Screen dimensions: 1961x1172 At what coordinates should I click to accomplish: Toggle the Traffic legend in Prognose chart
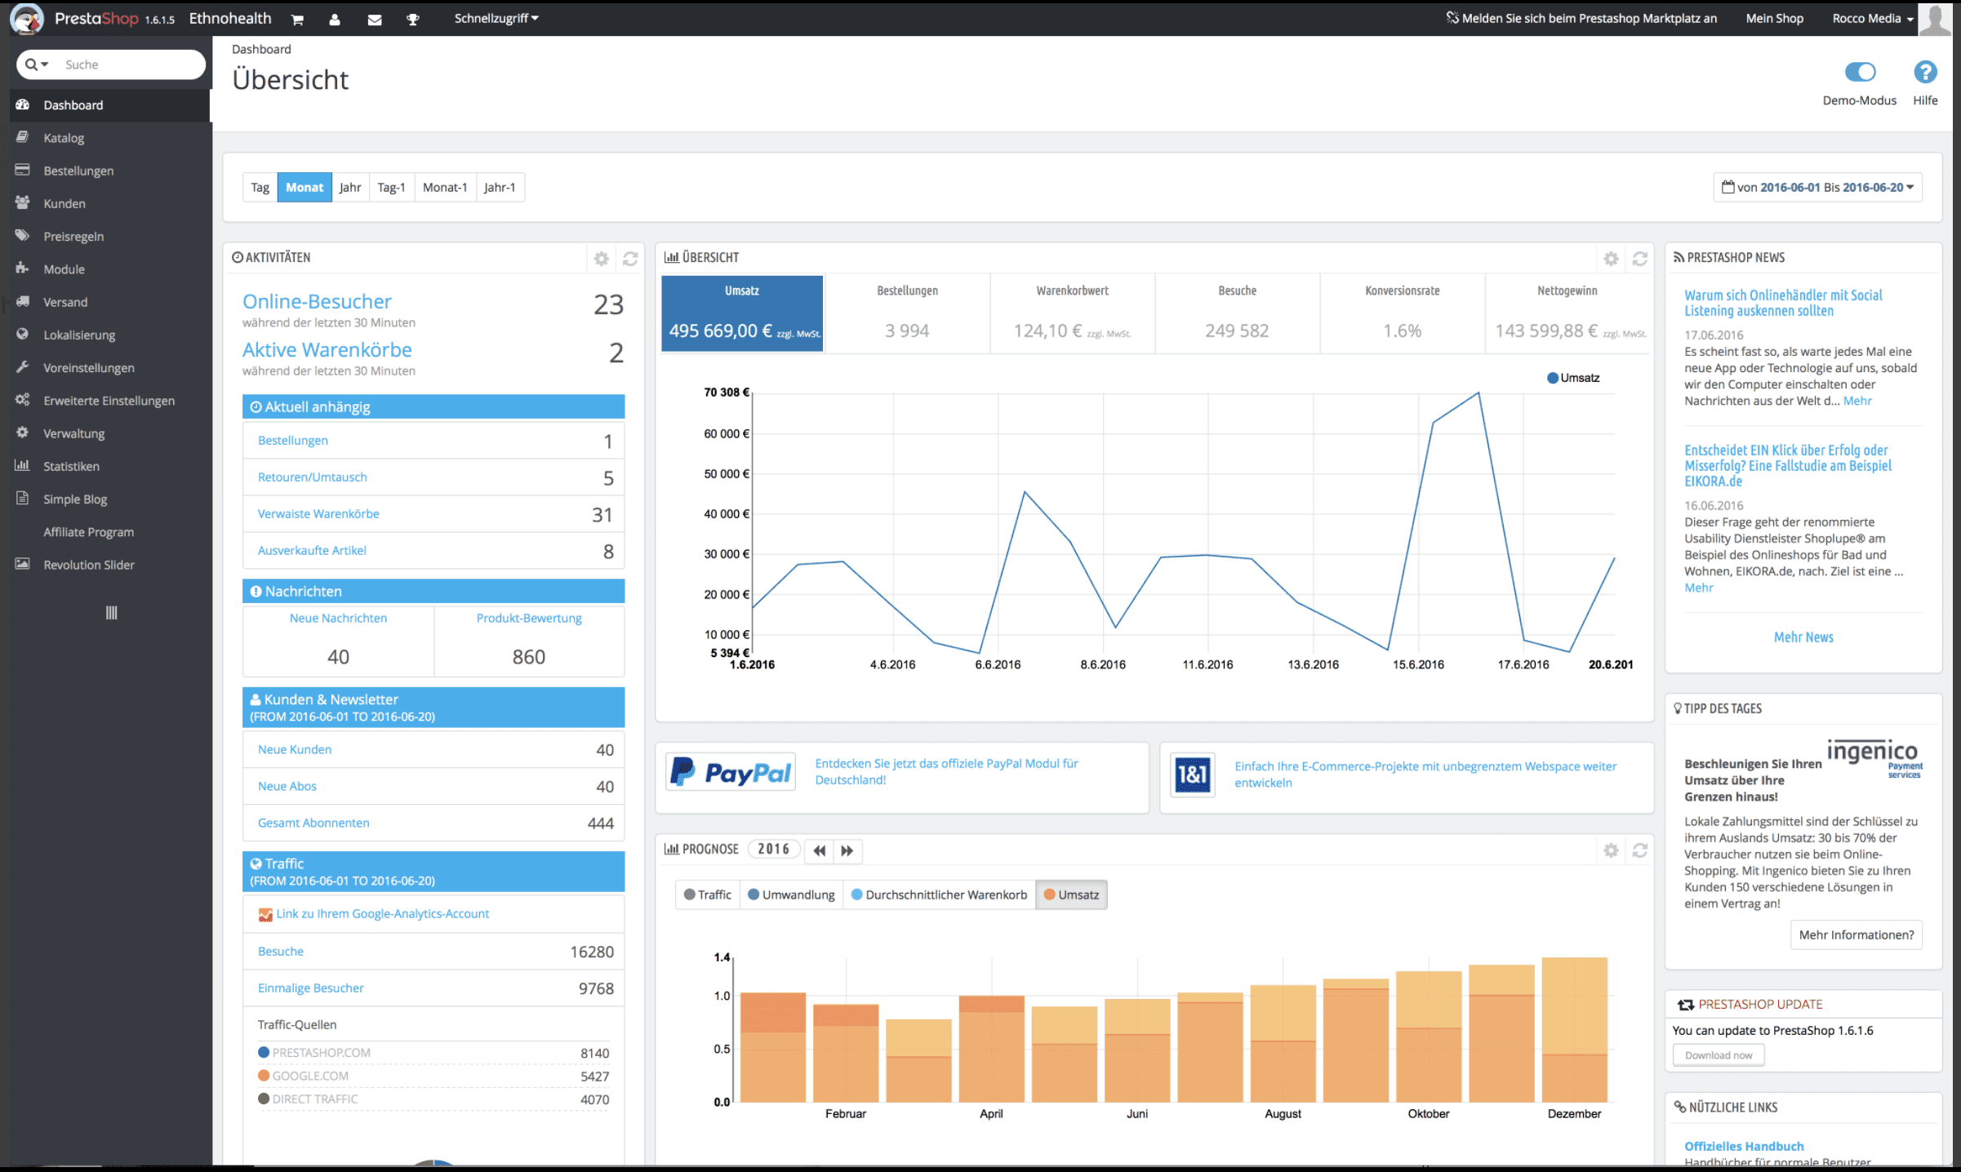[x=706, y=895]
